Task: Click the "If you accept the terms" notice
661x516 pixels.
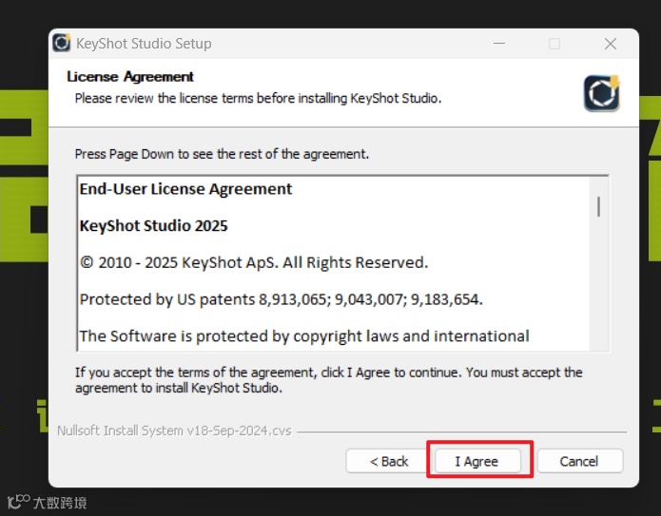Action: click(x=328, y=380)
